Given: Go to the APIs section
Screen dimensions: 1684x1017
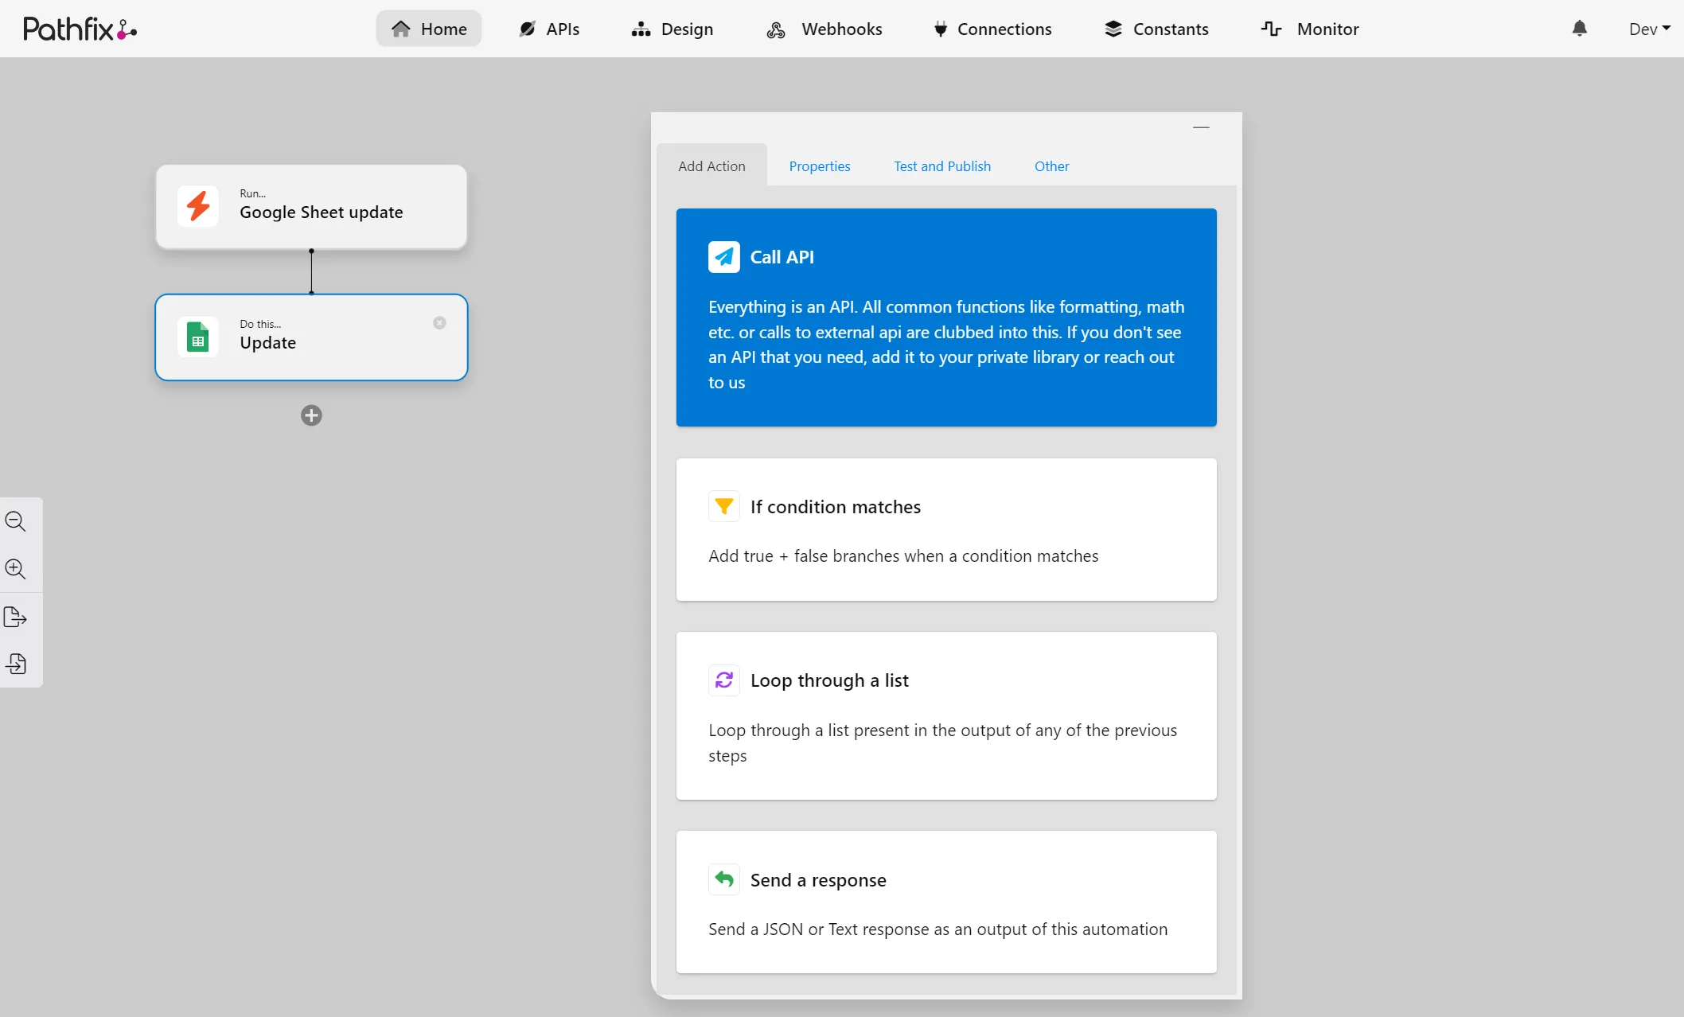Looking at the screenshot, I should (549, 29).
